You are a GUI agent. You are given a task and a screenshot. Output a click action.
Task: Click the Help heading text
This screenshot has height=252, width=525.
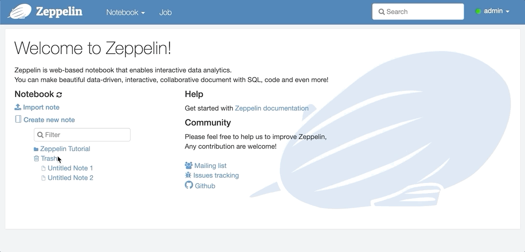pos(194,94)
